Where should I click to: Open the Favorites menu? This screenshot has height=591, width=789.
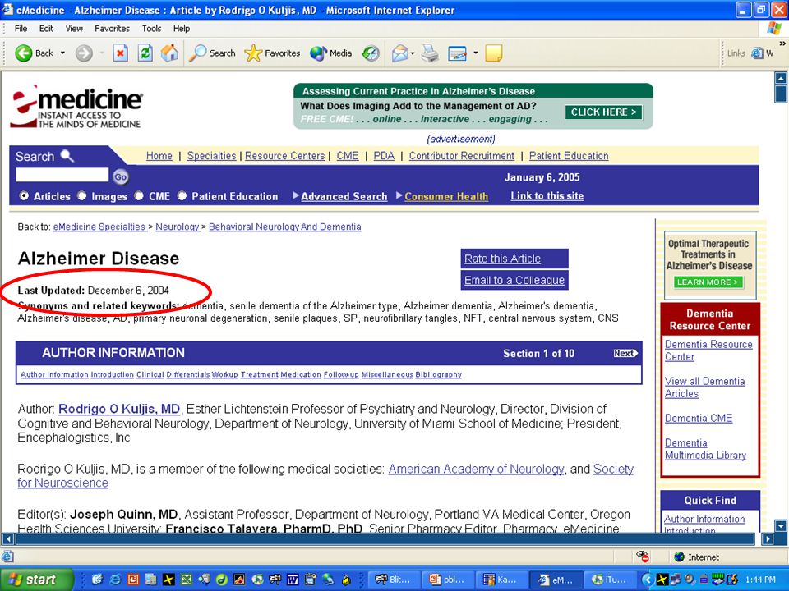point(113,29)
